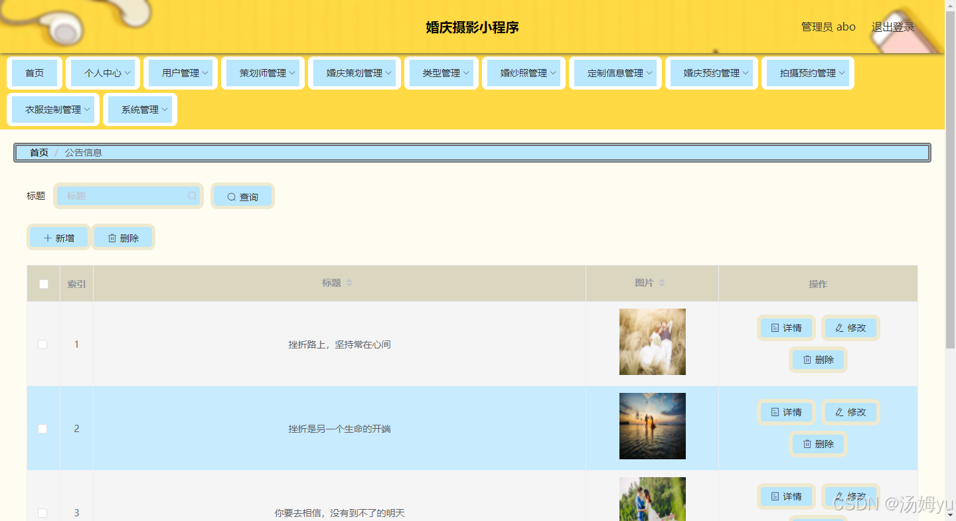Click the 查询 search button
The width and height of the screenshot is (956, 521).
coord(242,196)
